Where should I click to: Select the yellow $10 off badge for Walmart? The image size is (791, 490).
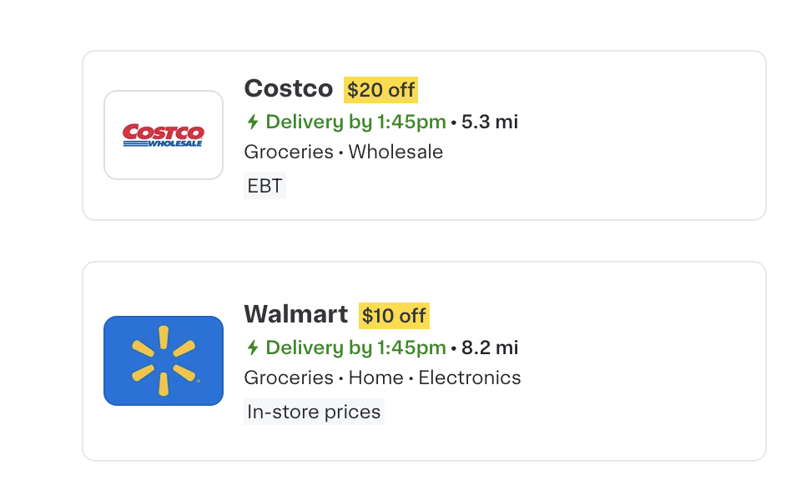(x=395, y=315)
